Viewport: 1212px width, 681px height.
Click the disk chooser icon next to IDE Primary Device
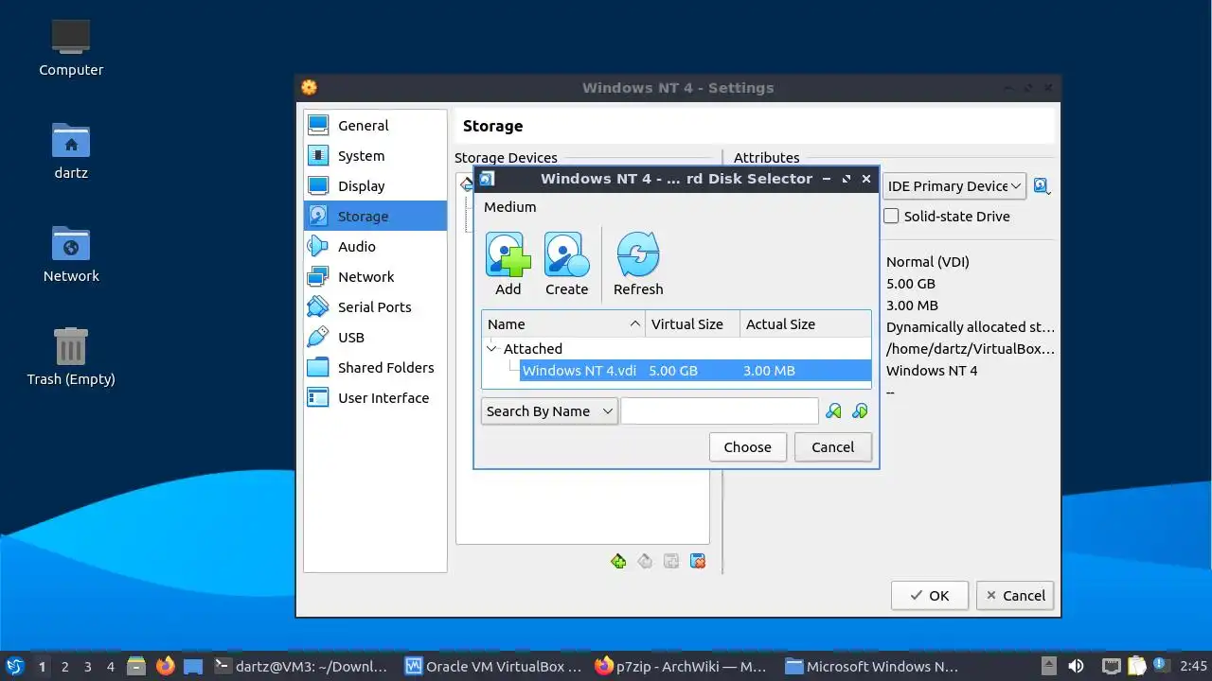click(1042, 186)
